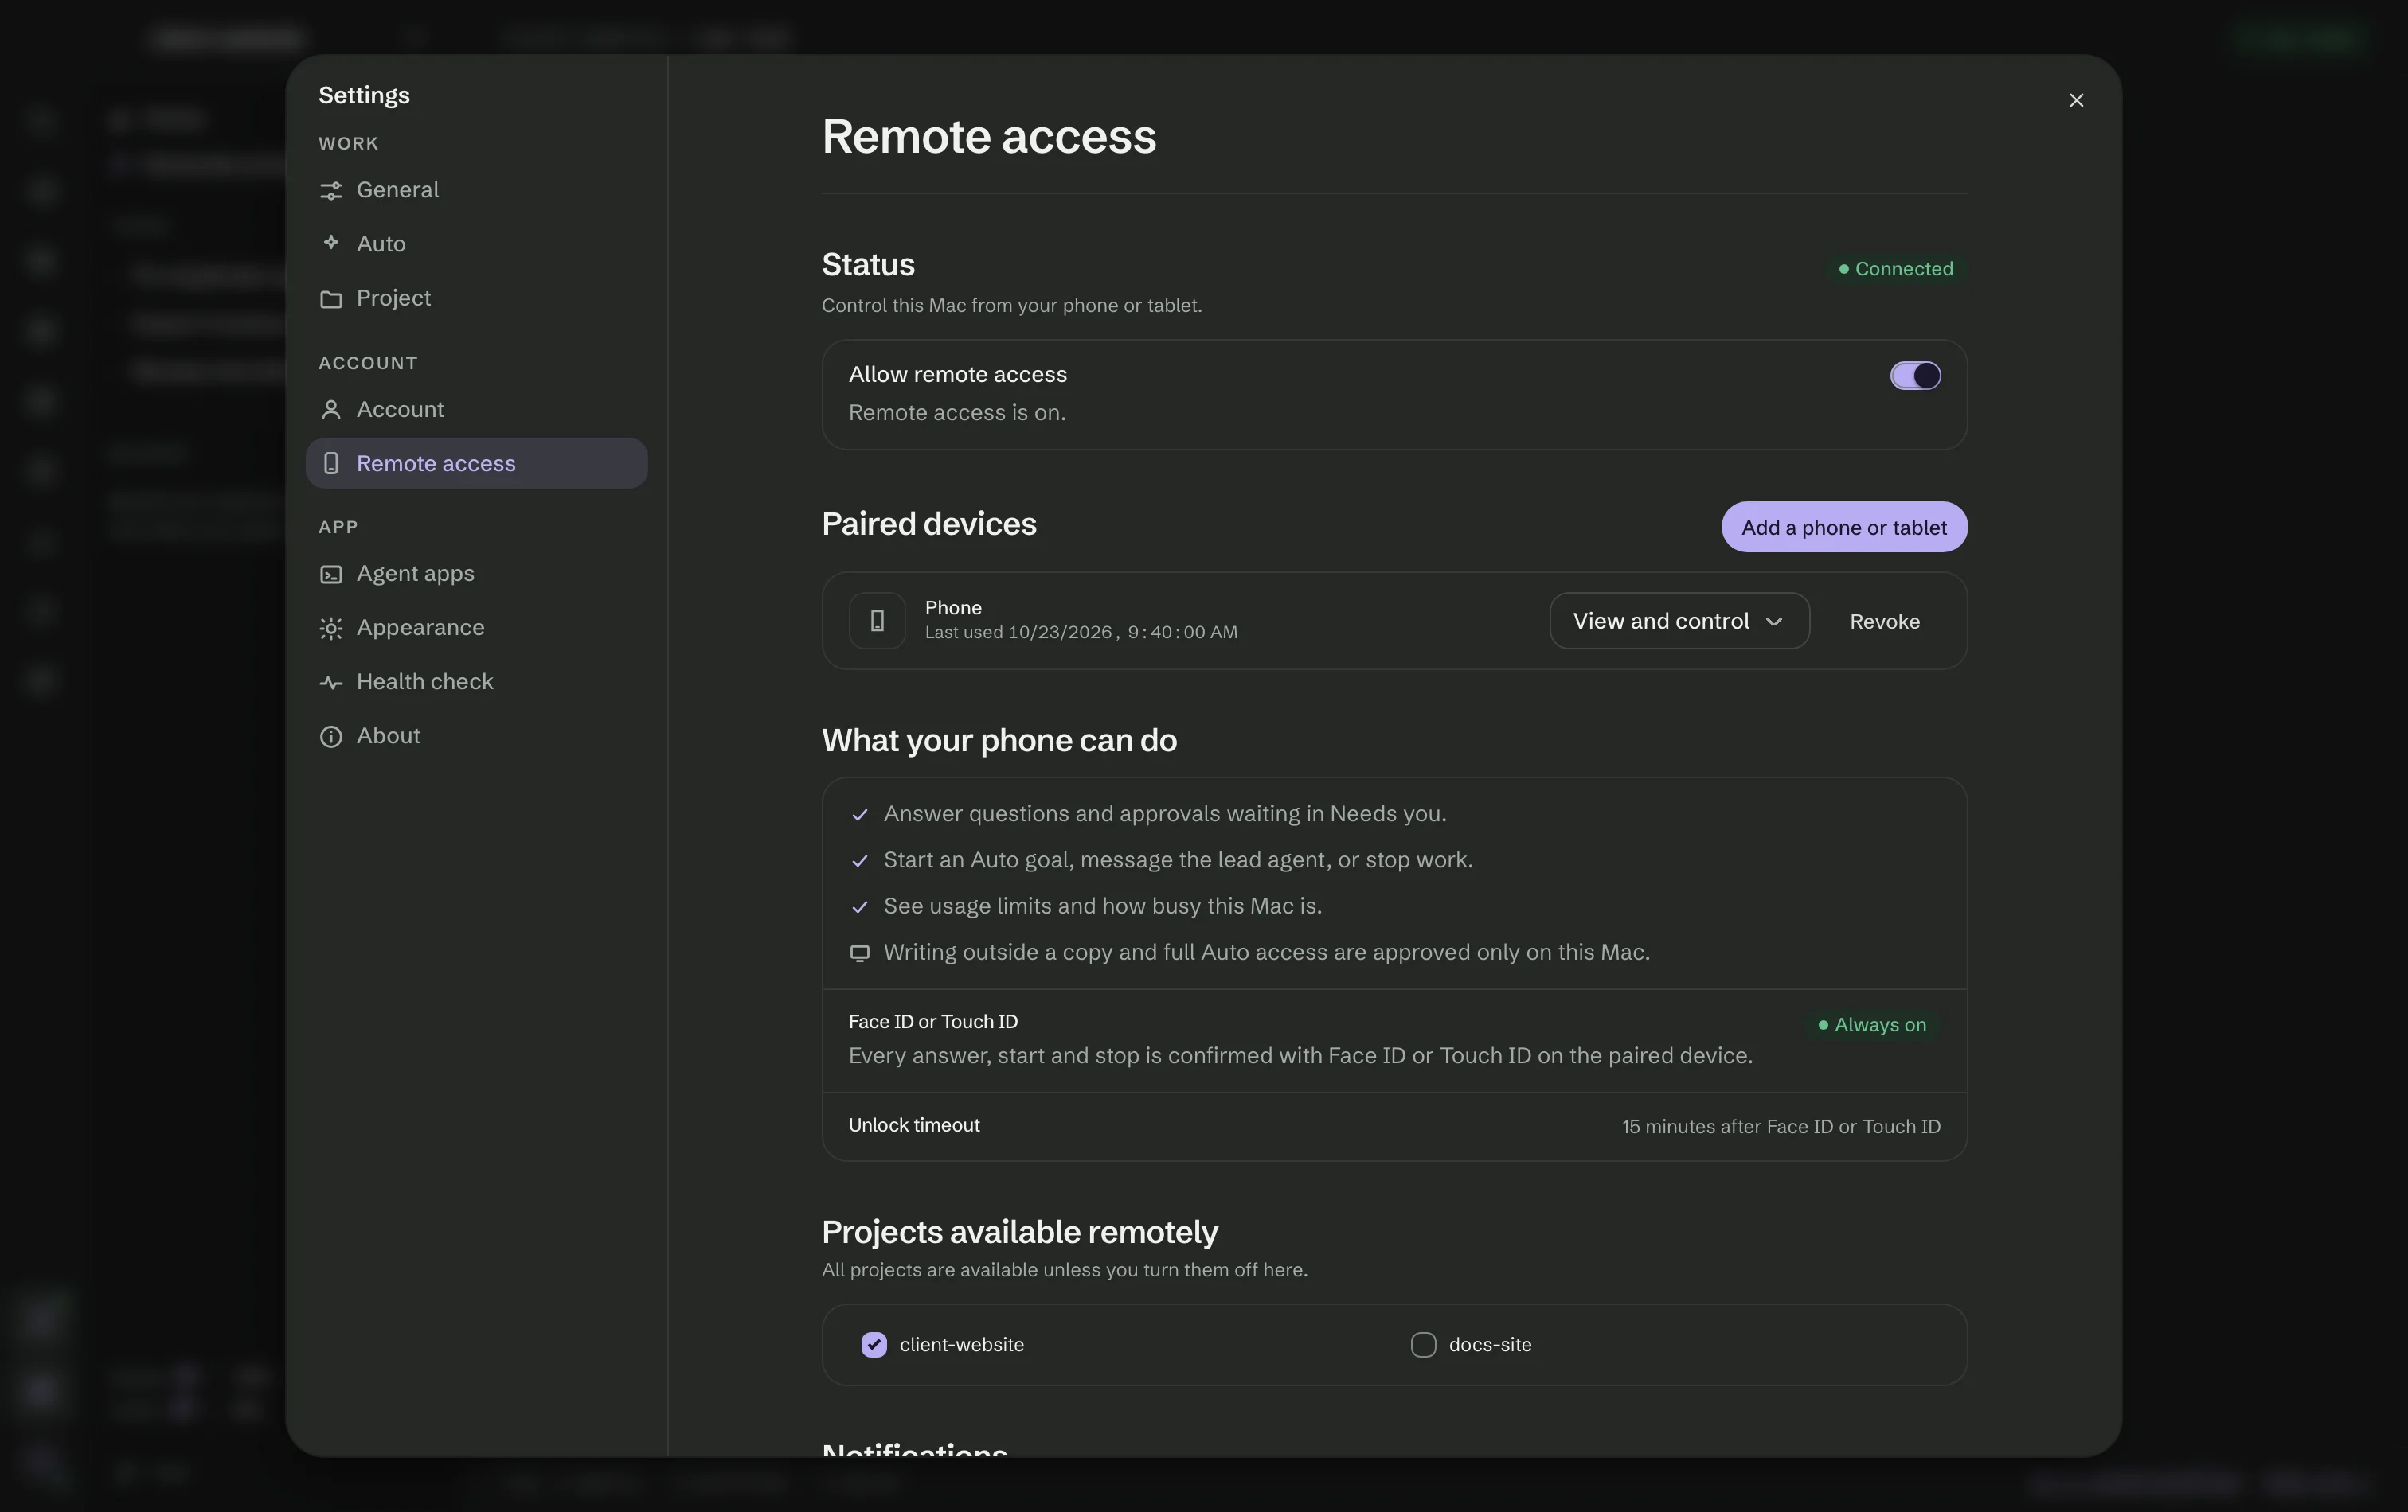
Task: Click the Always on badge
Action: point(1871,1025)
